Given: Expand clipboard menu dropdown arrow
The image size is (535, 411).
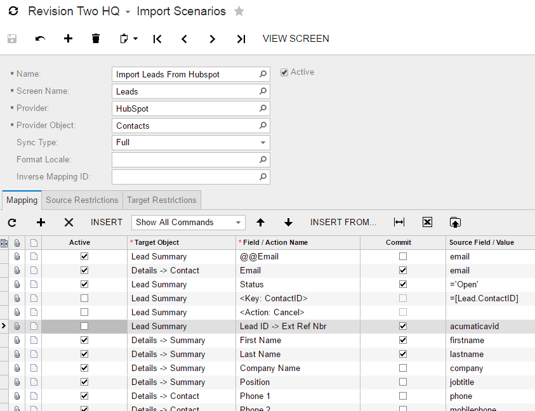Looking at the screenshot, I should (x=135, y=39).
